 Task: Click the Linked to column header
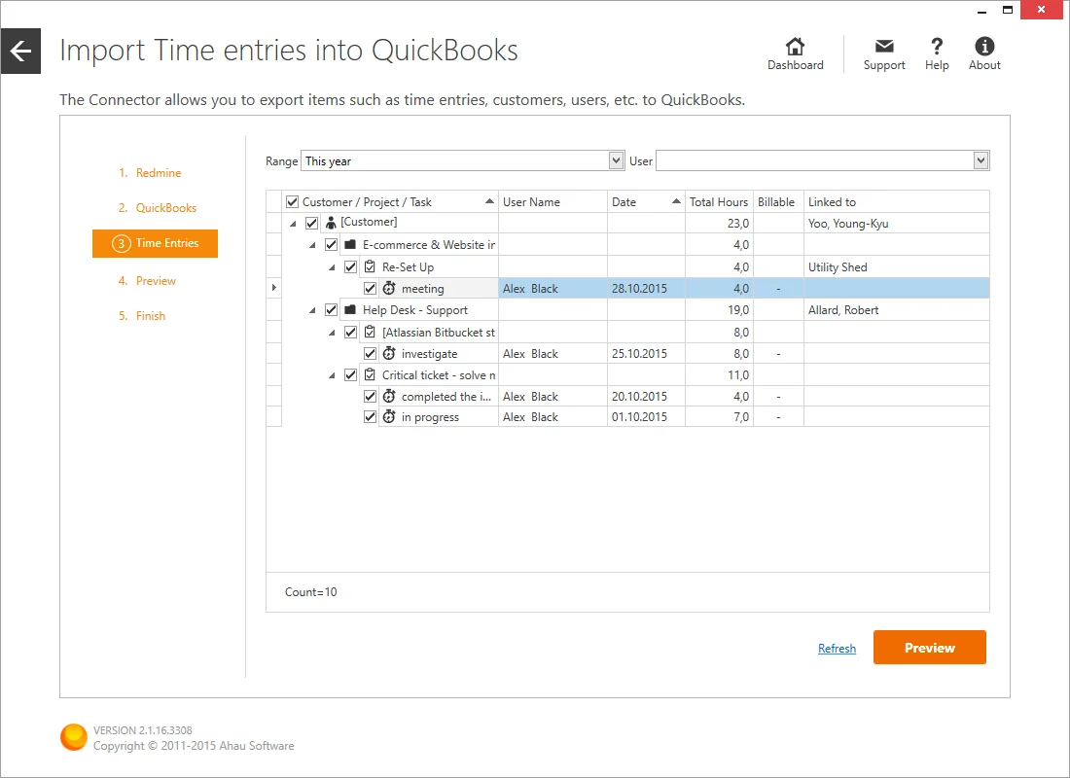[897, 202]
